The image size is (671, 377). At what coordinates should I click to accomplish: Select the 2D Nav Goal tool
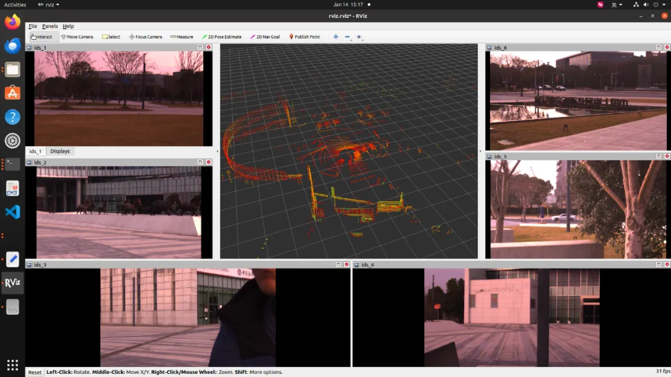(265, 37)
